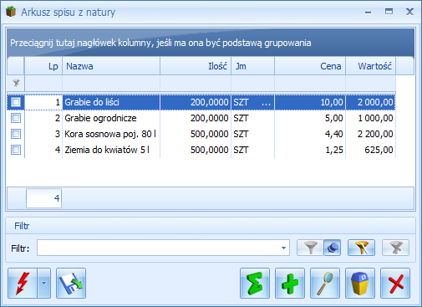Expand the Filtr combo box dropdown arrow
The width and height of the screenshot is (422, 307).
click(283, 248)
